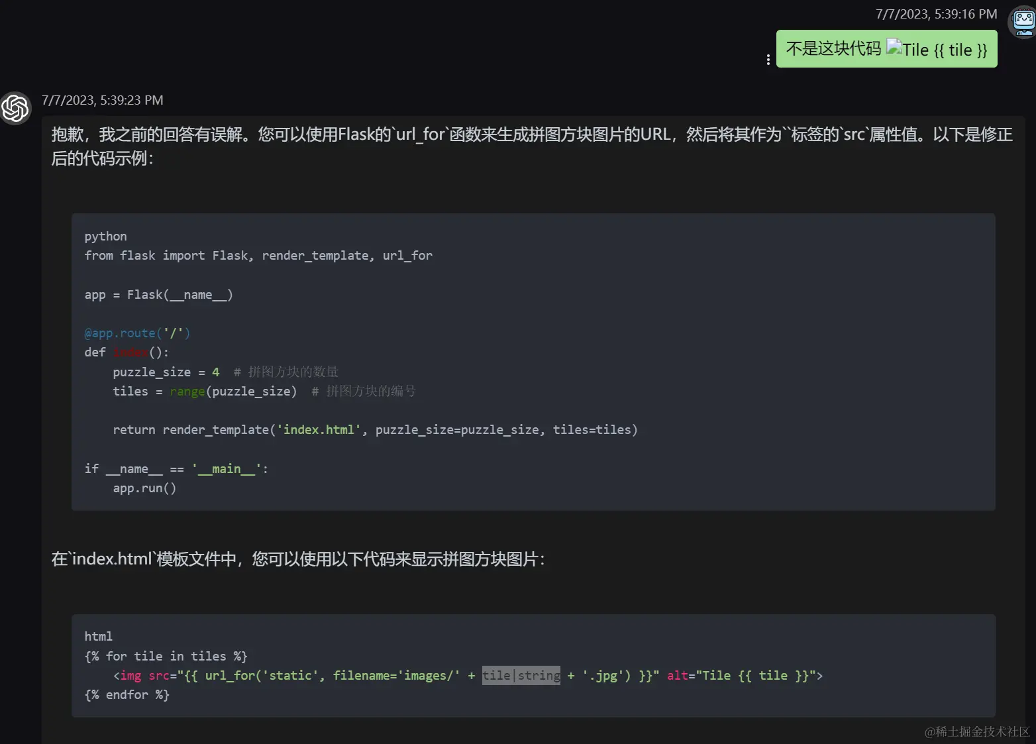Click the 'return render_template' code line
The width and height of the screenshot is (1036, 744).
(x=375, y=430)
